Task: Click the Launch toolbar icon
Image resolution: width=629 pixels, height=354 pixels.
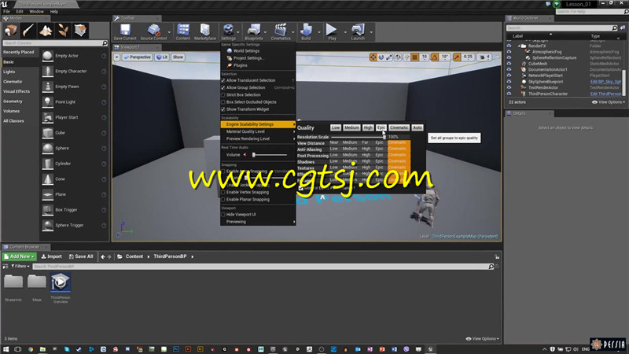Action: 358,31
